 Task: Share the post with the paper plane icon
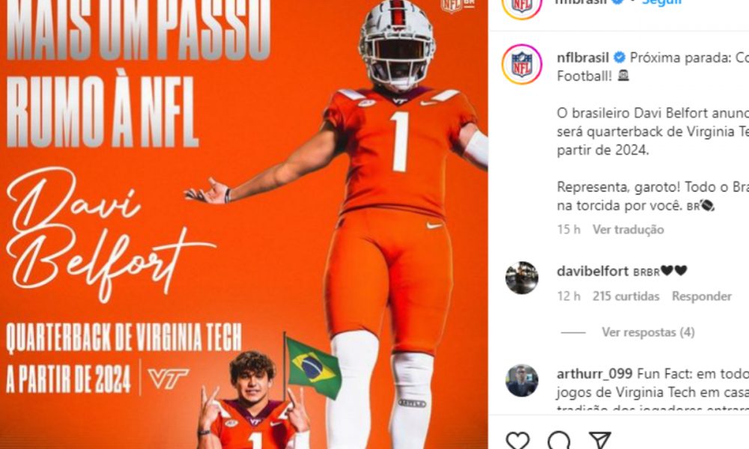(600, 439)
